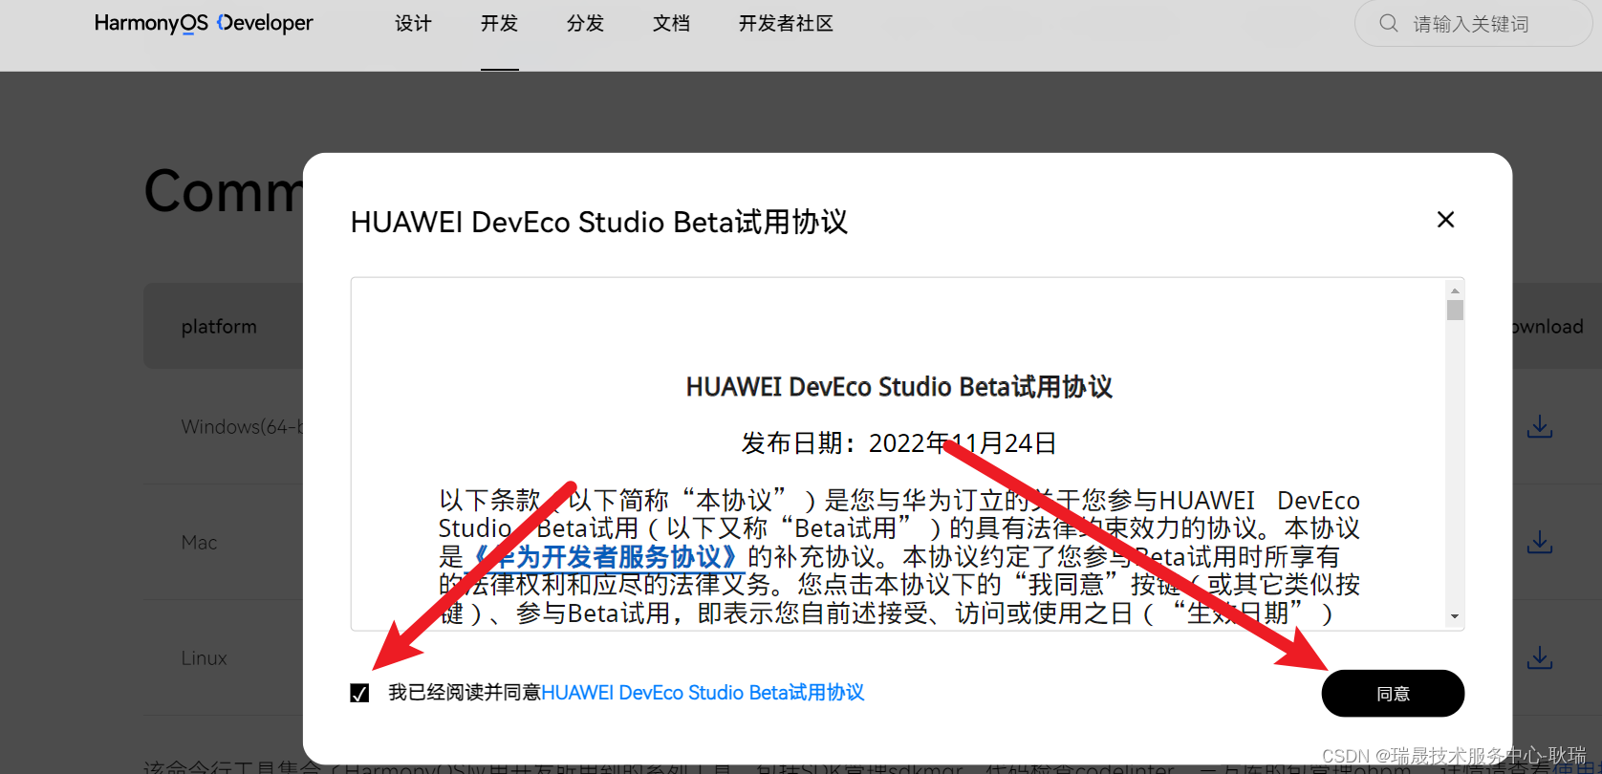Open the 设计 menu

point(413,24)
